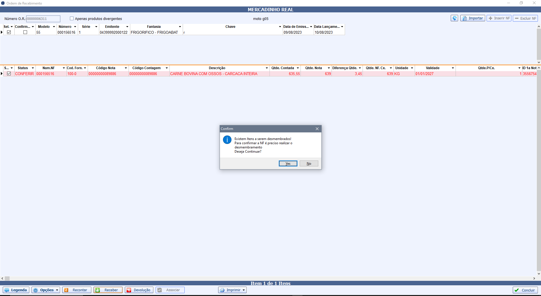Click the Receber button
541x296 pixels.
tap(108, 290)
